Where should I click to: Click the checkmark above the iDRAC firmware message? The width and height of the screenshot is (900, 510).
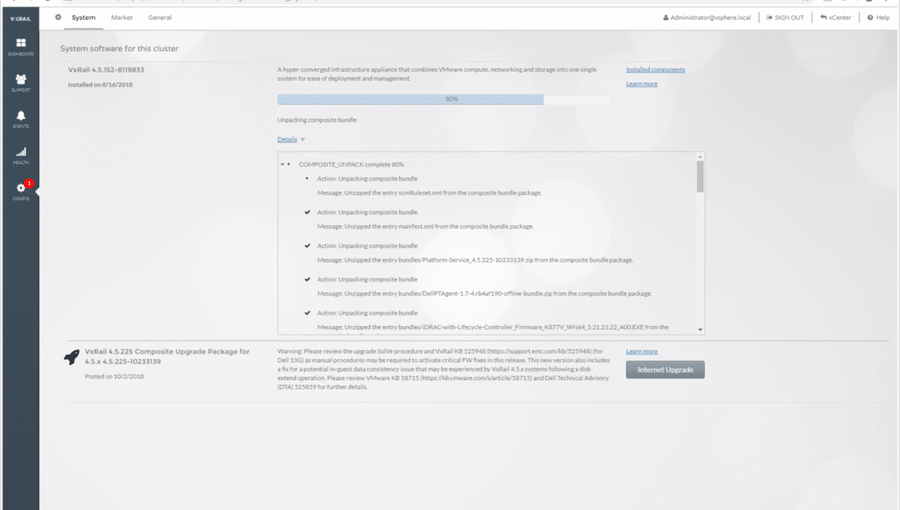pos(307,312)
